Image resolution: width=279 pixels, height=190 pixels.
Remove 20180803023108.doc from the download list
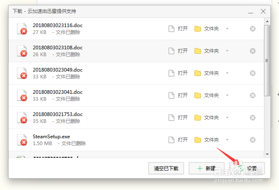point(253,51)
